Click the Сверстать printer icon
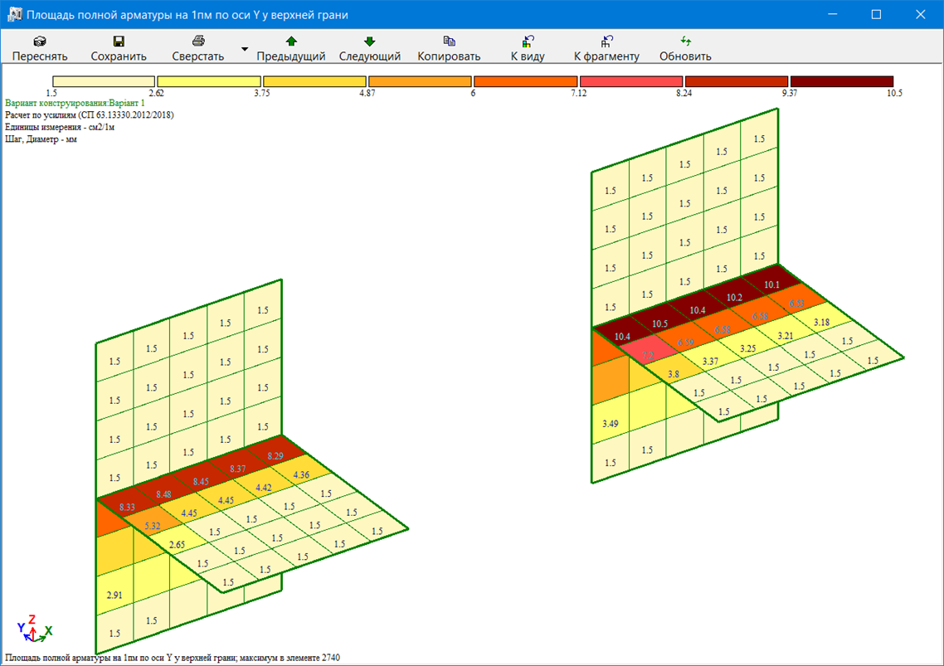 [x=197, y=41]
